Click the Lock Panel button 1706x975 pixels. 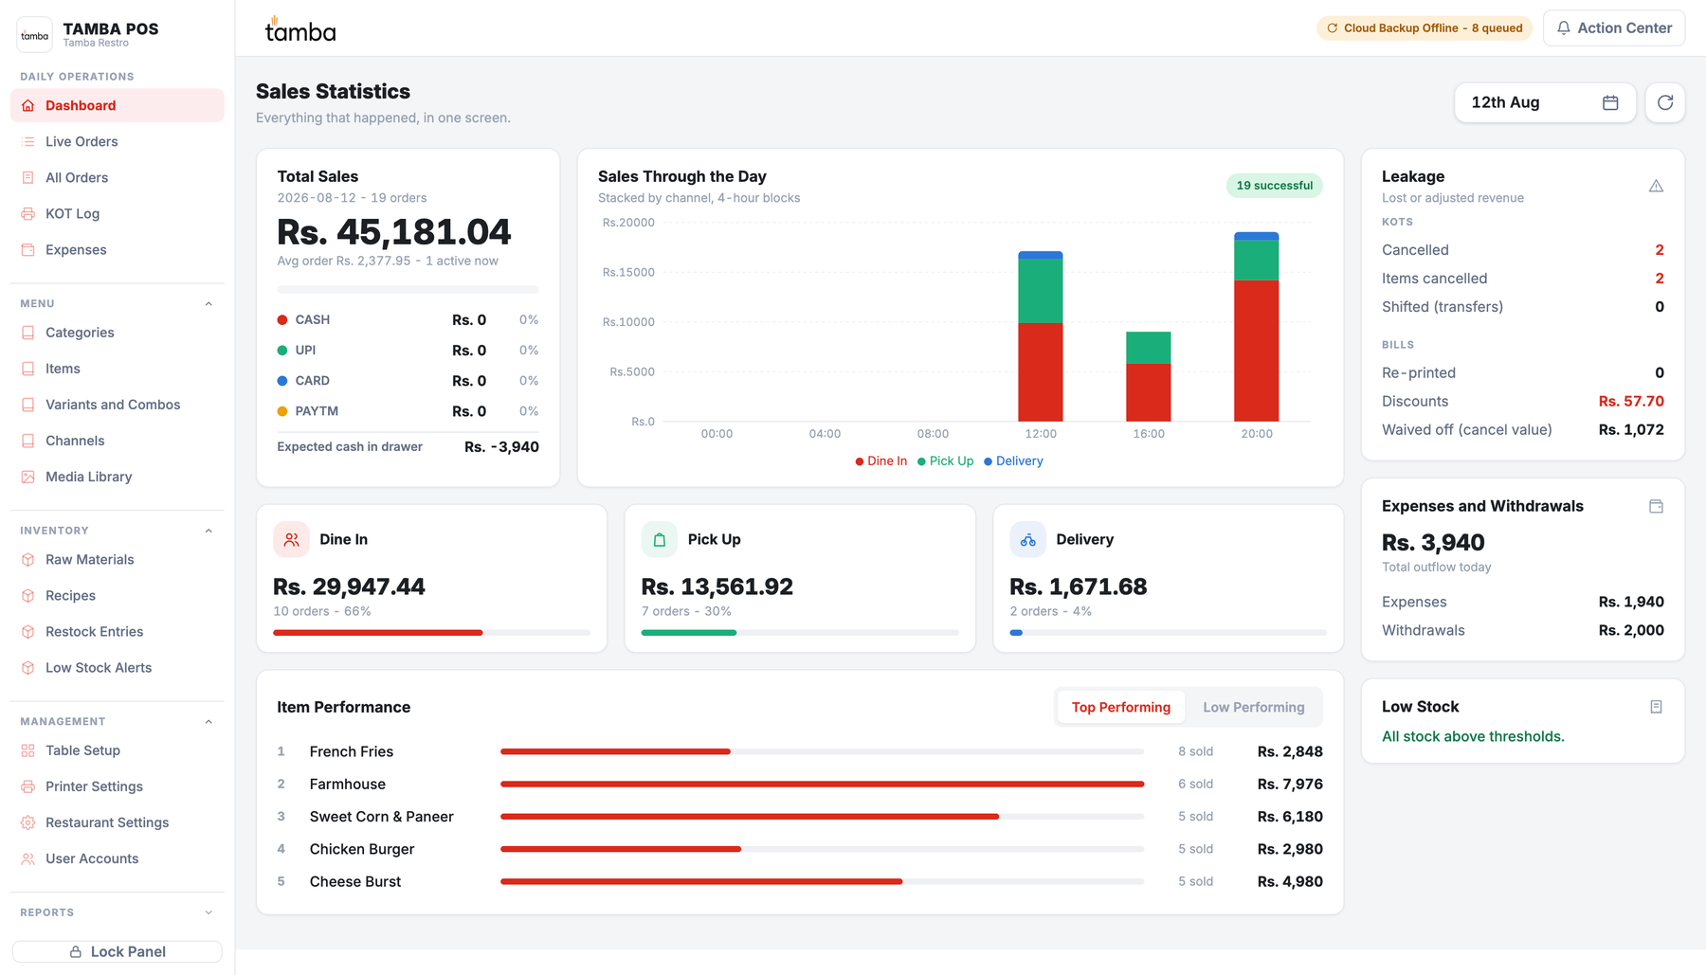(118, 951)
